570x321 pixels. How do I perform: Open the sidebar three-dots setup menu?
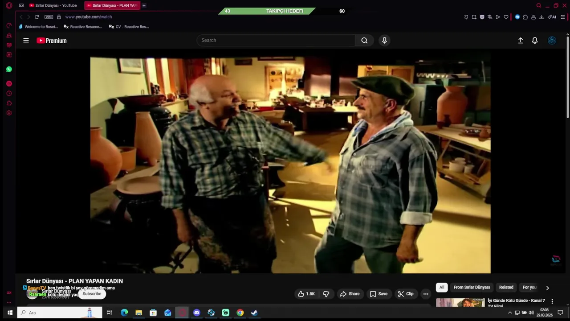9,303
